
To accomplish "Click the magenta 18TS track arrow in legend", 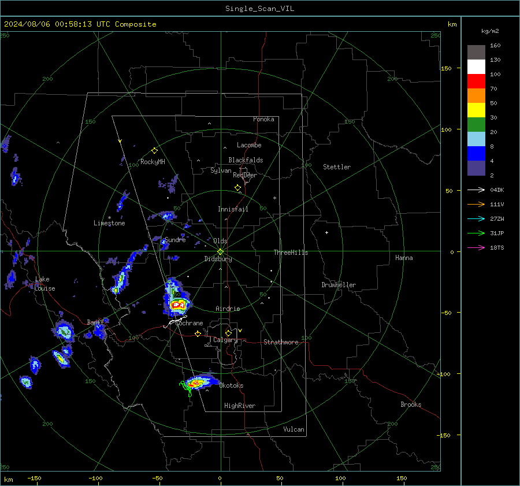I will (476, 247).
